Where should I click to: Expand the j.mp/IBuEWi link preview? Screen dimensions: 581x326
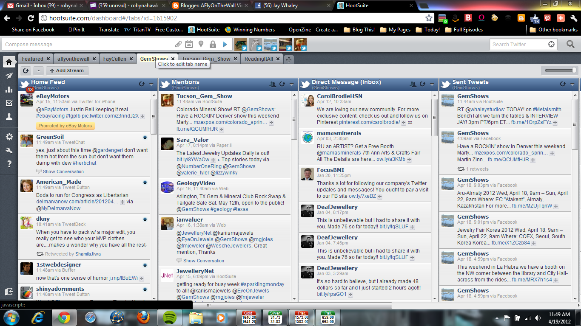(142, 278)
